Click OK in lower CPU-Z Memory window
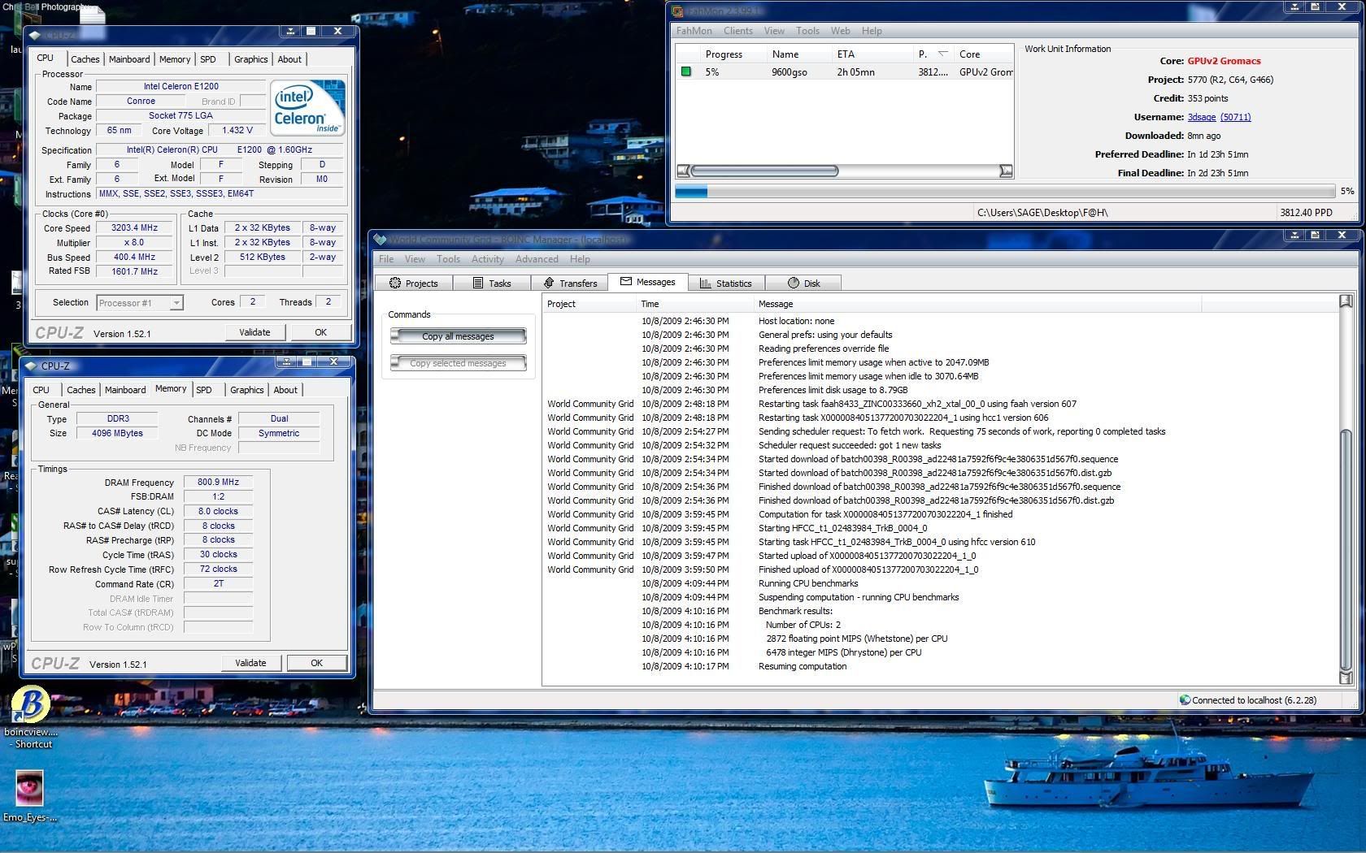Image resolution: width=1366 pixels, height=853 pixels. coord(316,663)
